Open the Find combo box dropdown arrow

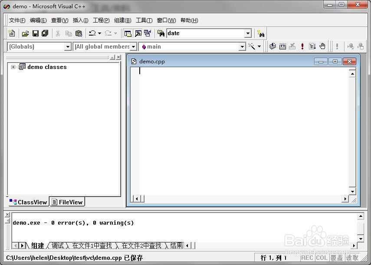[x=248, y=33]
